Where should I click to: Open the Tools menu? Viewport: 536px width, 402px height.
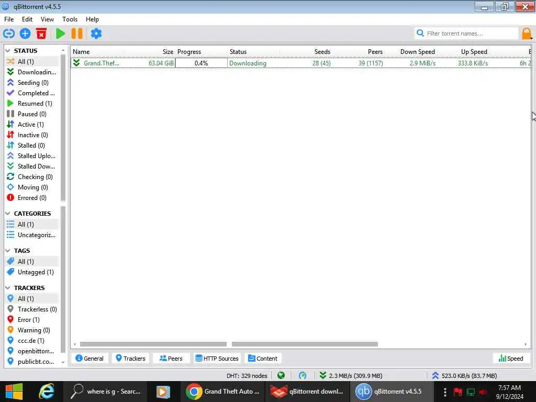(x=70, y=19)
